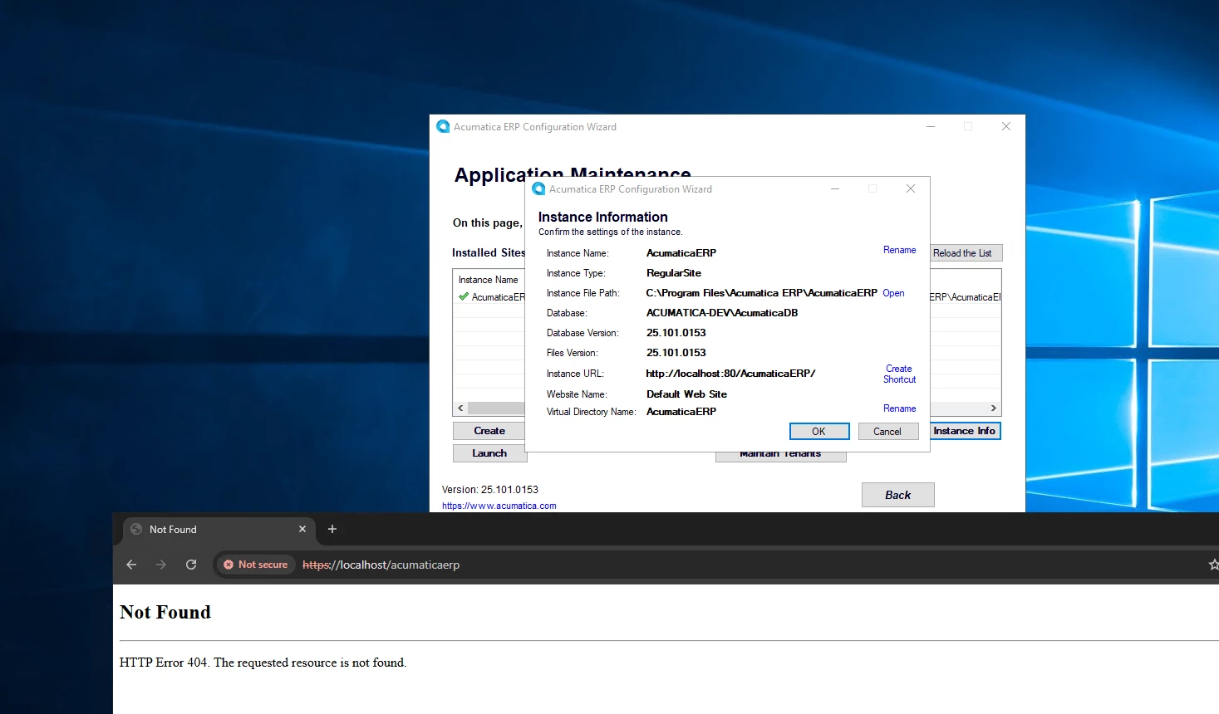1219x714 pixels.
Task: Close the Application Maintenance wizard window
Action: pos(1006,126)
